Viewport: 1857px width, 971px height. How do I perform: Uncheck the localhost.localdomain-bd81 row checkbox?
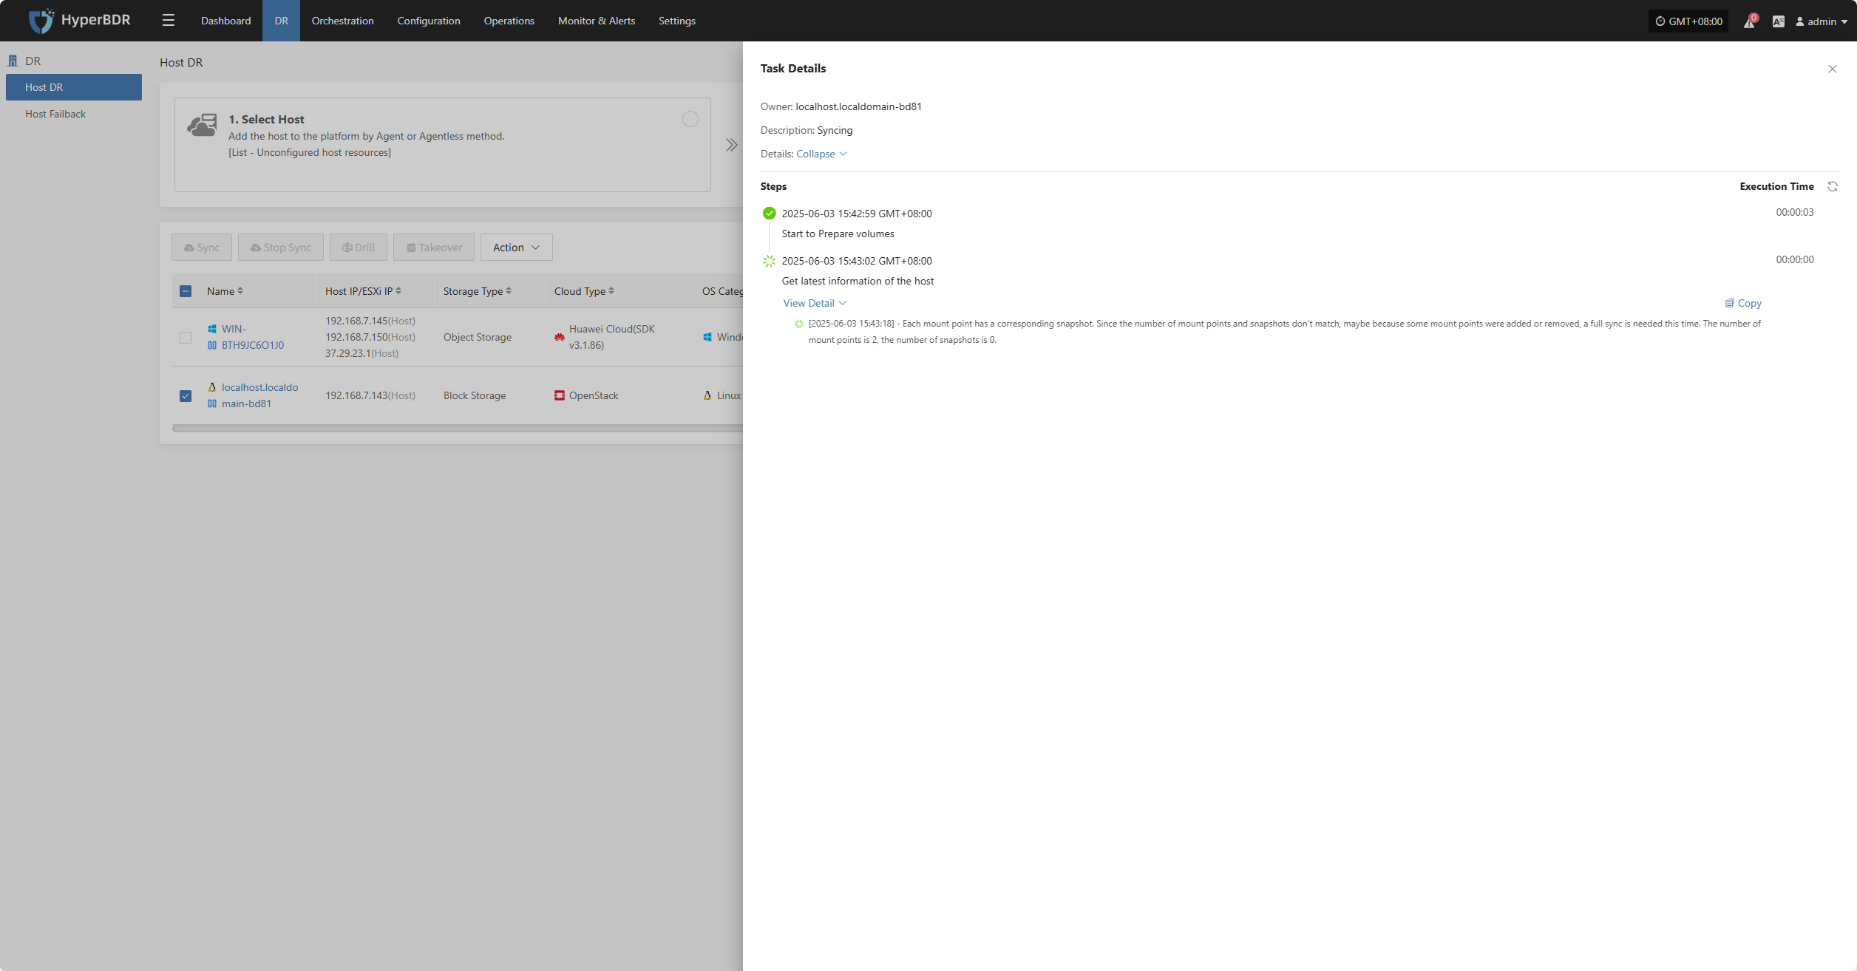[186, 396]
